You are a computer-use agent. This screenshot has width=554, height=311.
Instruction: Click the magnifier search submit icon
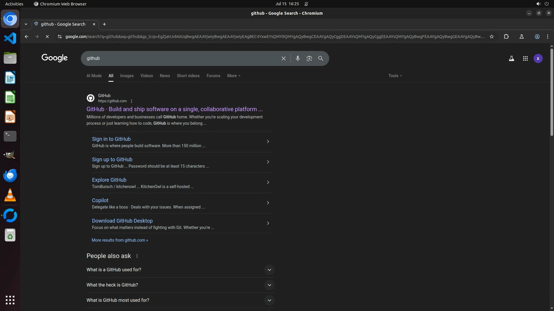tap(321, 58)
